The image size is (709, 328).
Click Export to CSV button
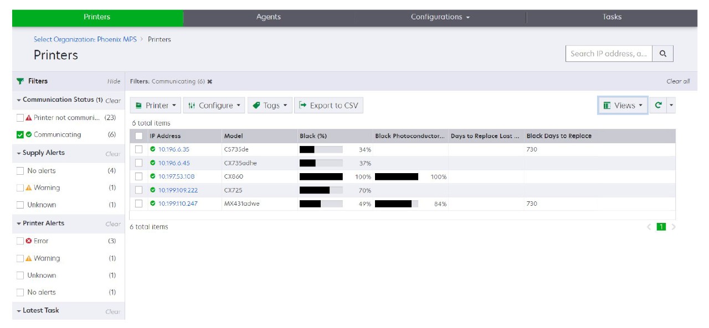[328, 105]
